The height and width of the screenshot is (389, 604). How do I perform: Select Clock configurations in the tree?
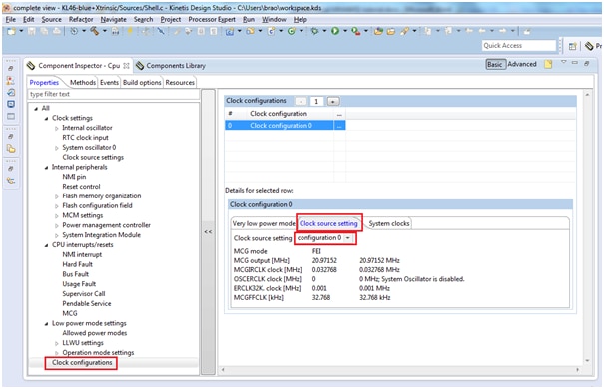82,363
